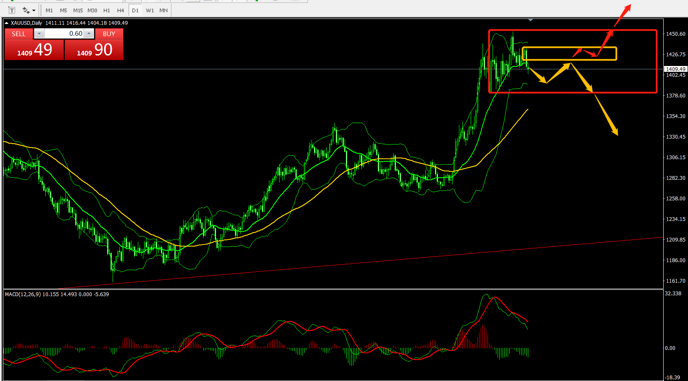Switch chart to W1 weekly timeframe

pos(150,11)
